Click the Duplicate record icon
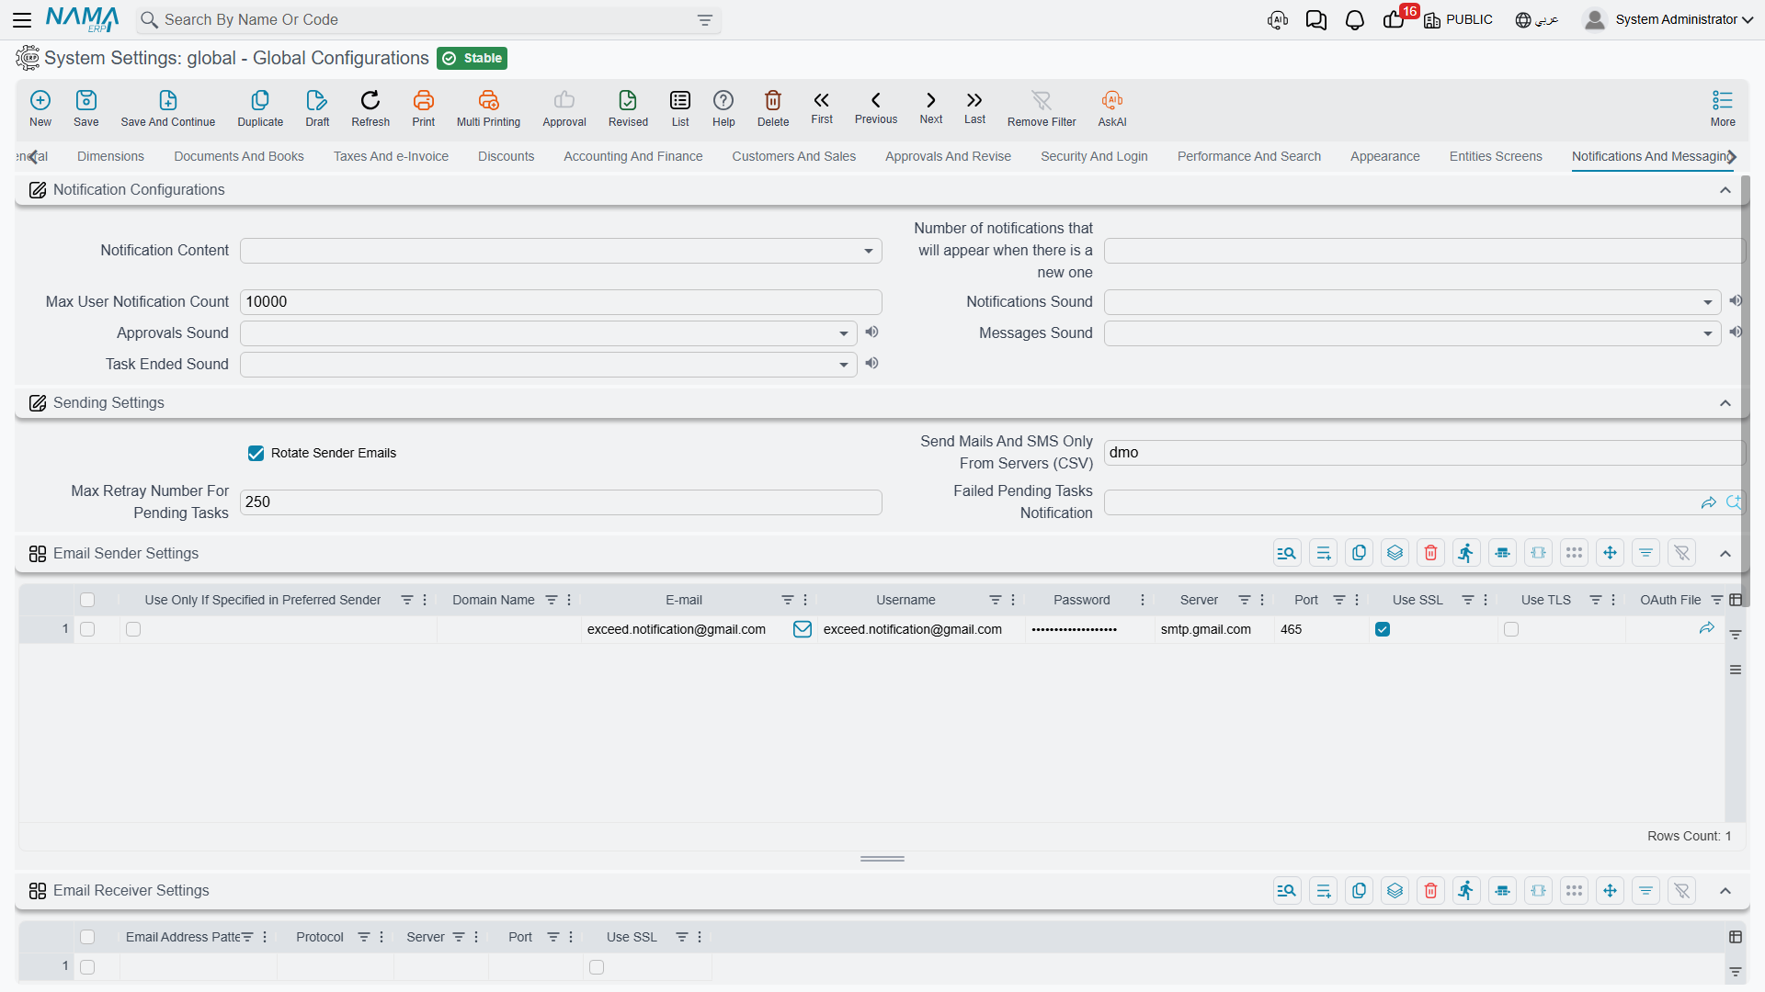 tap(260, 100)
